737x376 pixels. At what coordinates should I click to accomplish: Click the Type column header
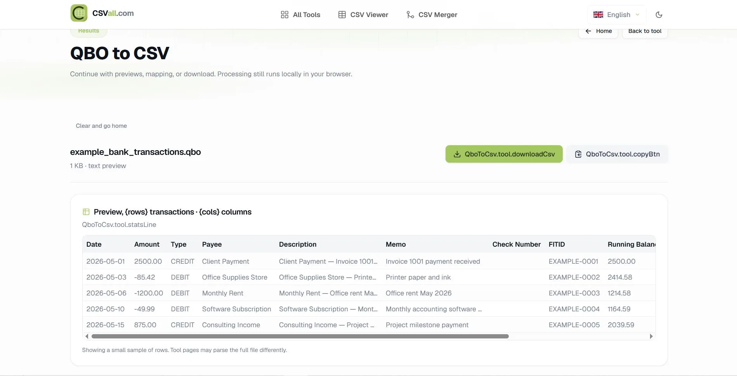click(179, 244)
